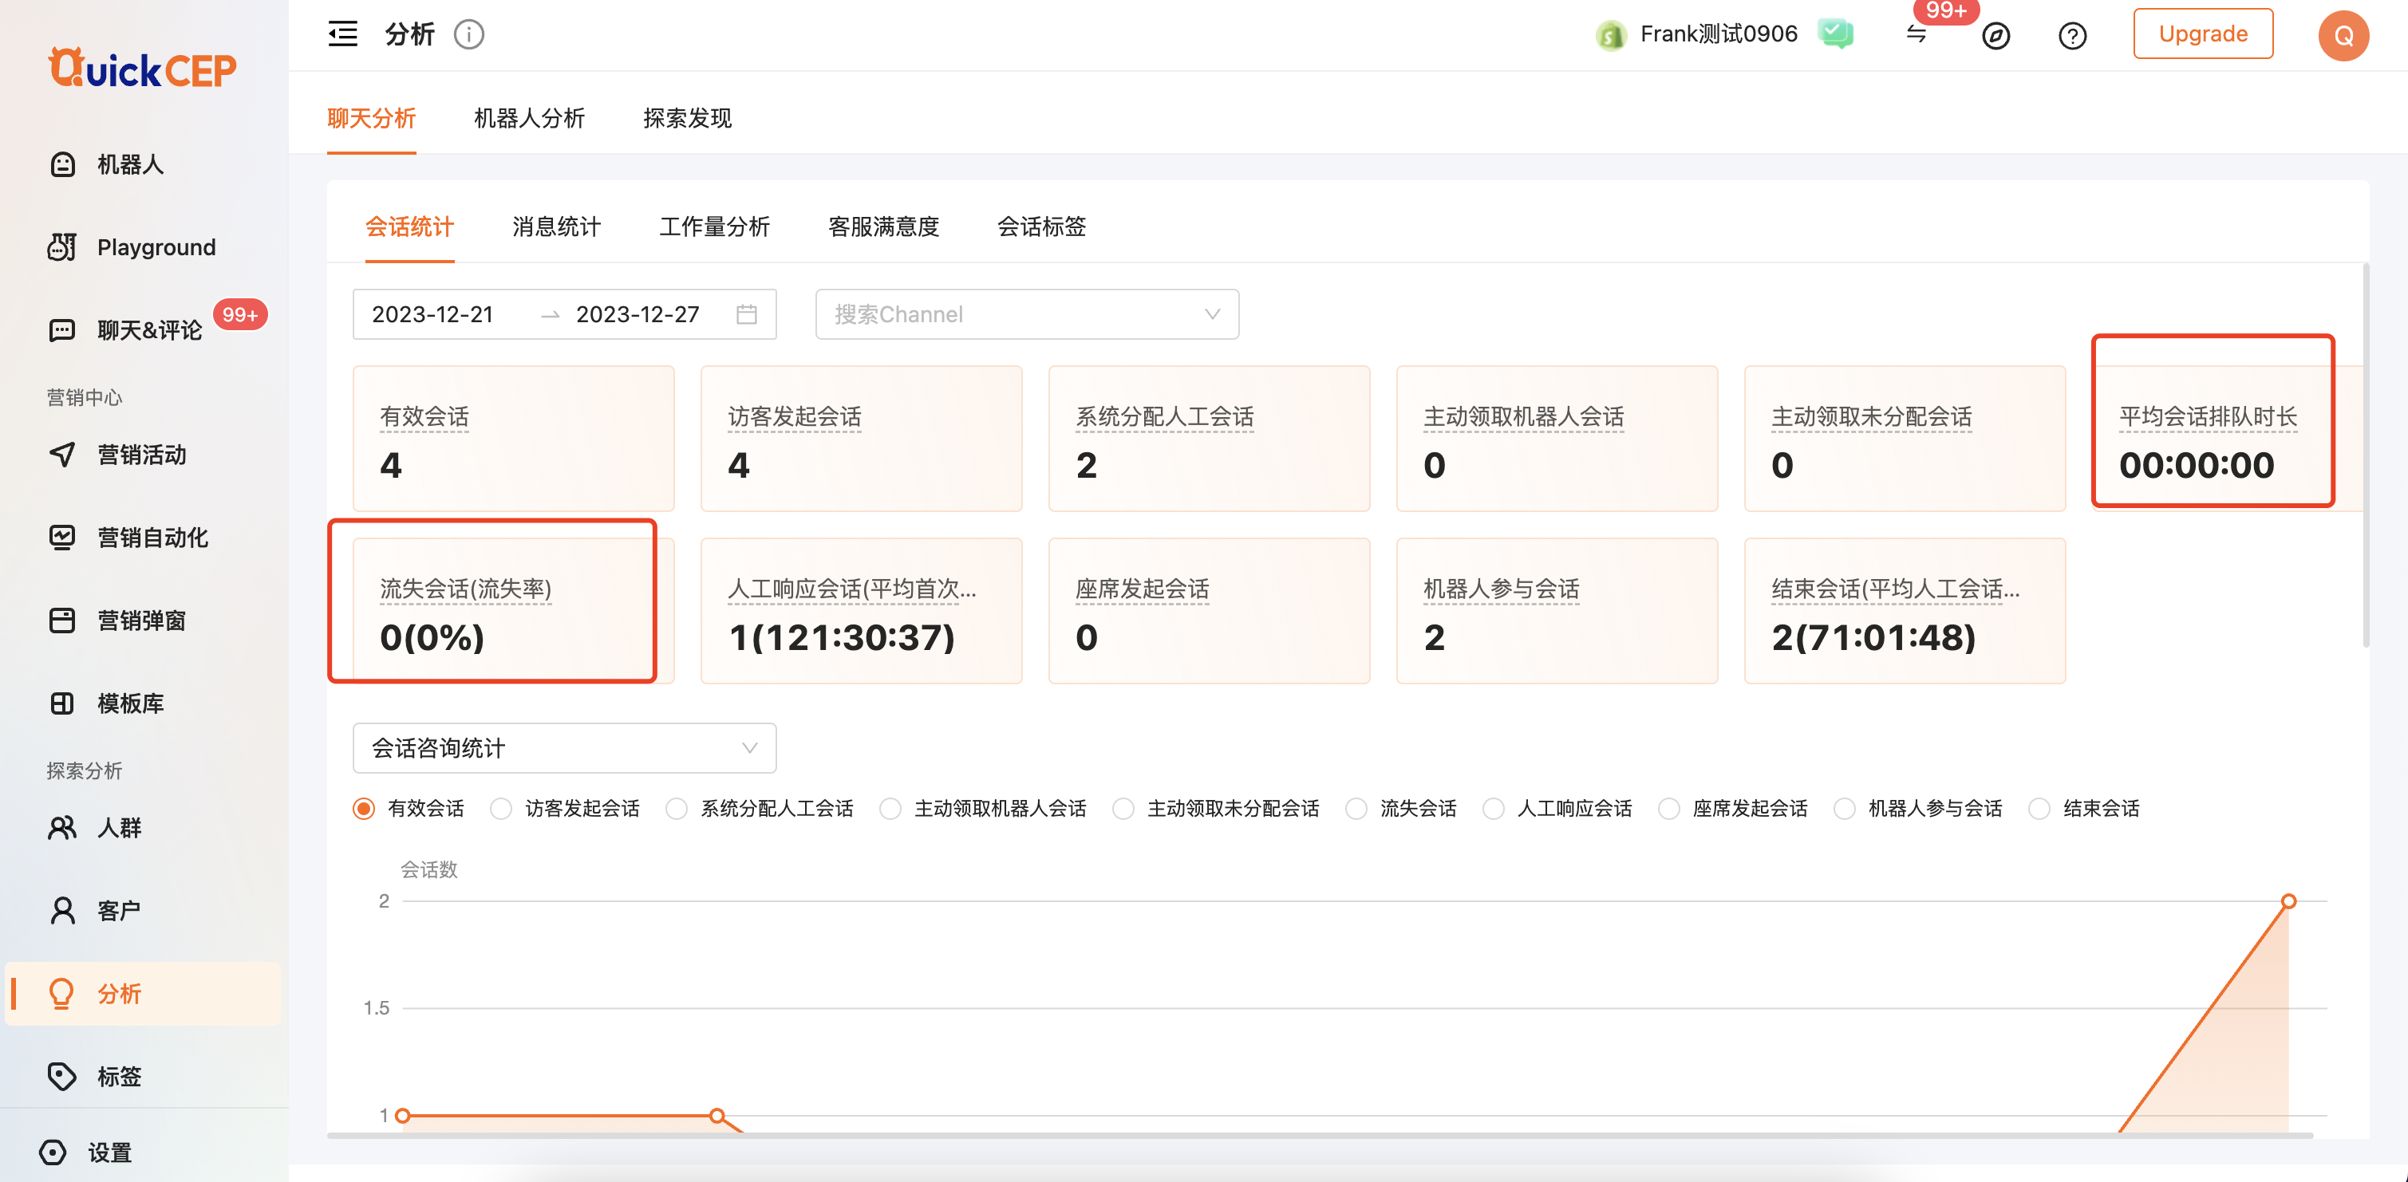Open the help question mark icon
The height and width of the screenshot is (1182, 2408).
pyautogui.click(x=2071, y=36)
